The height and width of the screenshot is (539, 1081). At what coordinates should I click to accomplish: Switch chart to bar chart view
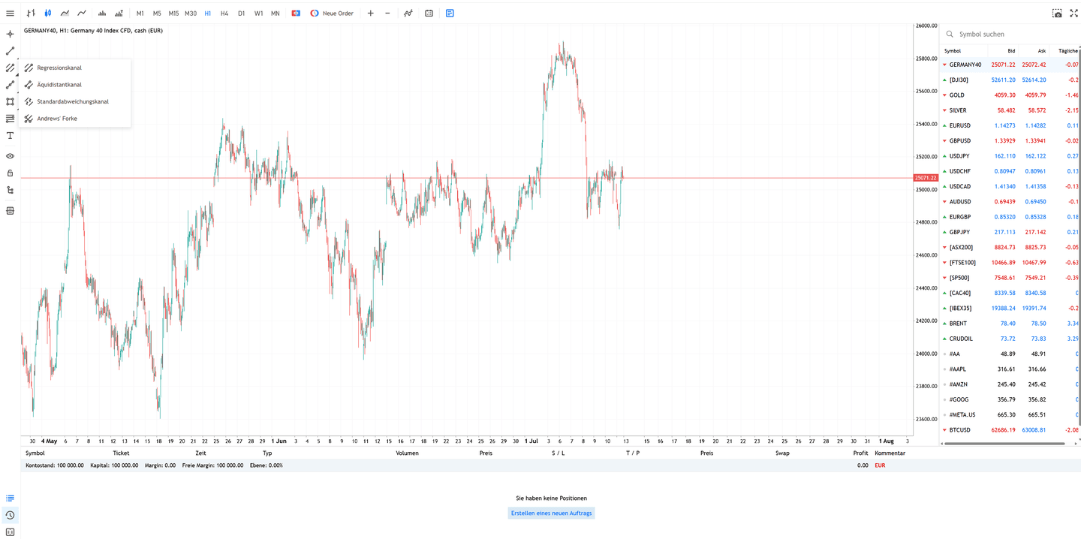31,14
